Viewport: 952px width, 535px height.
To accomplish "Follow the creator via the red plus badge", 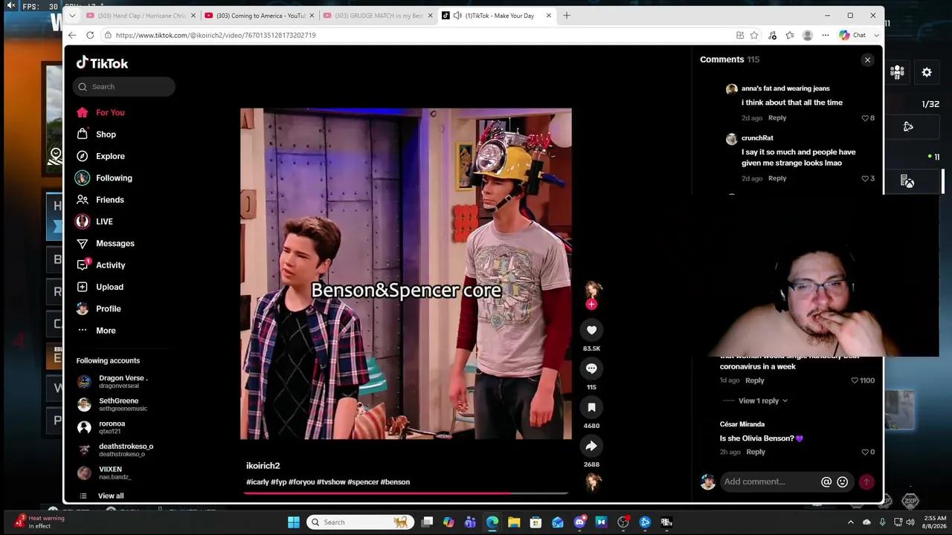I will [591, 304].
